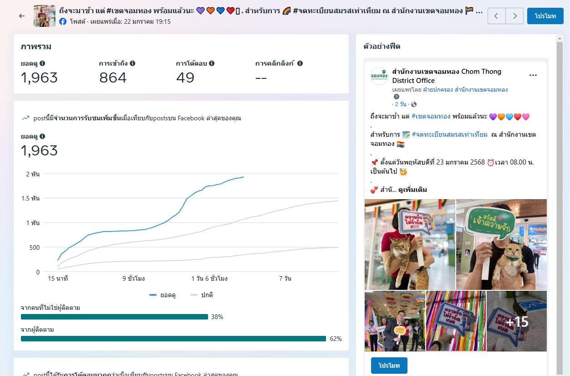Click the feed preview vertical scrollbar
The image size is (570, 376).
pyautogui.click(x=560, y=207)
